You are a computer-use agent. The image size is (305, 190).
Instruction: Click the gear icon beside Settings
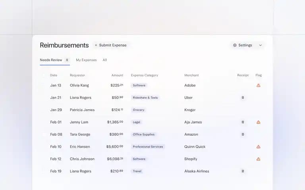click(x=235, y=45)
